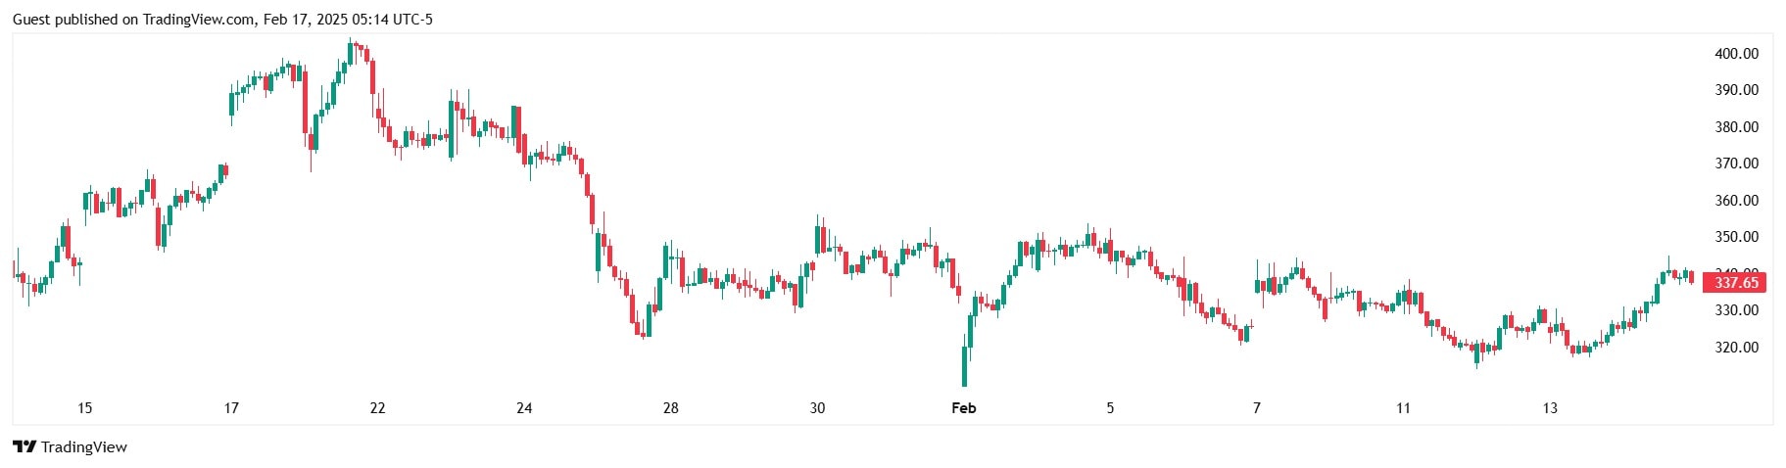Click date 17 on the time axis
This screenshot has width=1786, height=468.
pyautogui.click(x=231, y=408)
